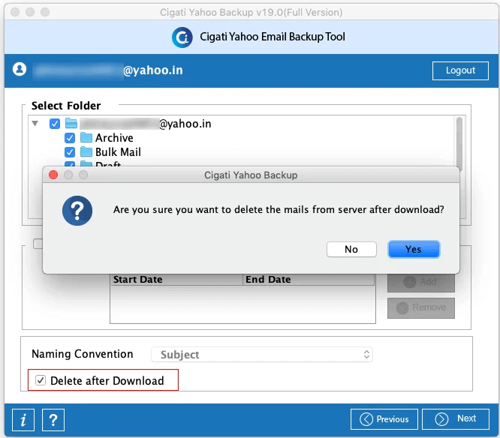Select the Archive folder label
500x438 pixels.
tap(114, 138)
